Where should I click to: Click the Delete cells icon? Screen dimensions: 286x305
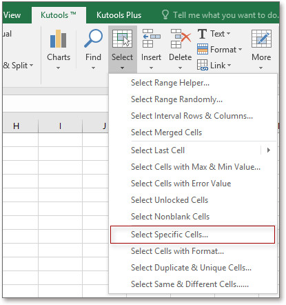[181, 39]
